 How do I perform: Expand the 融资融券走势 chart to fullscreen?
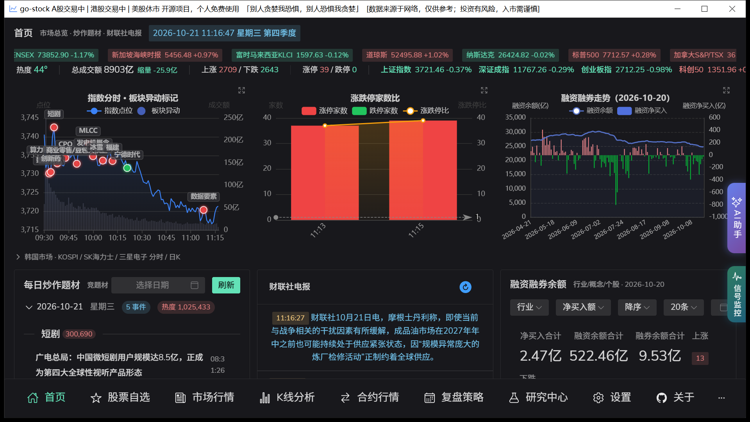tap(726, 90)
